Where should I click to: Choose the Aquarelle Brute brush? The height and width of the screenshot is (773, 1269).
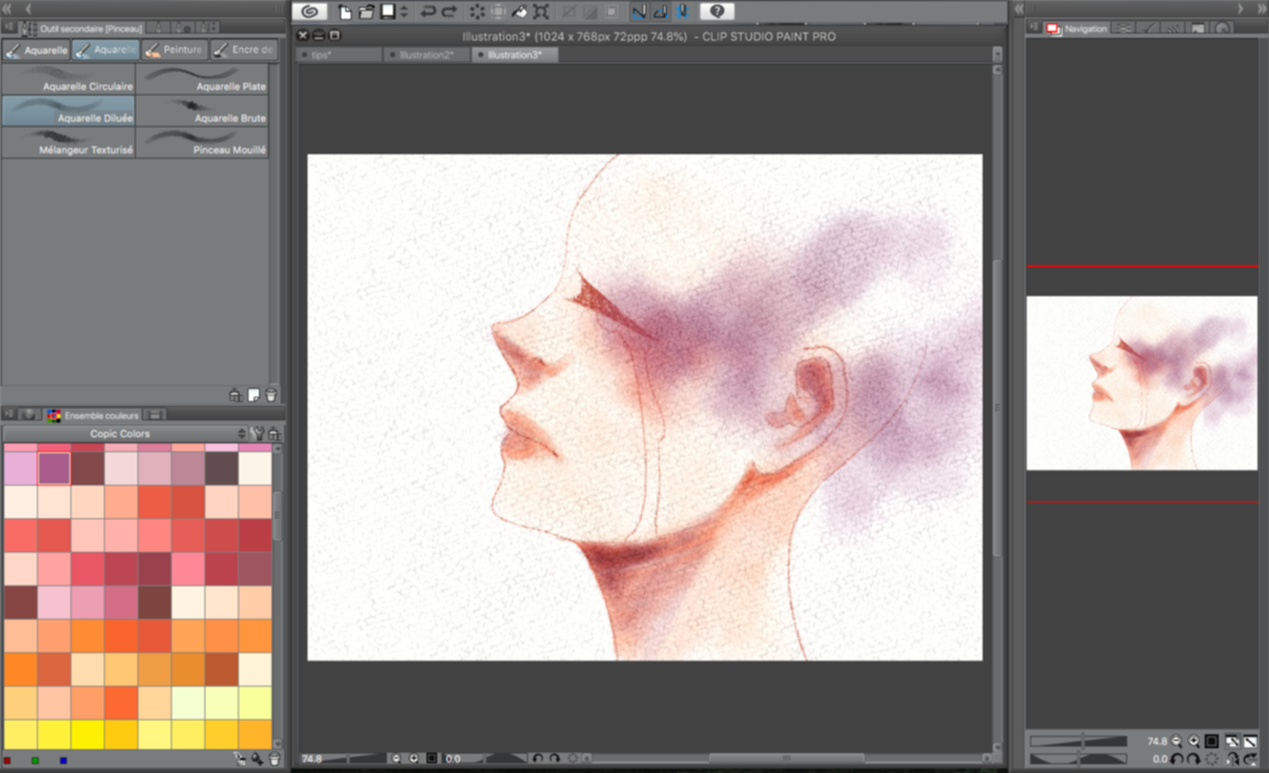203,111
